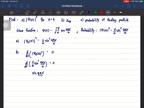Viewport: 144px width, 108px height.
Task: Open the more options ellipsis menu
Action: 141,6
